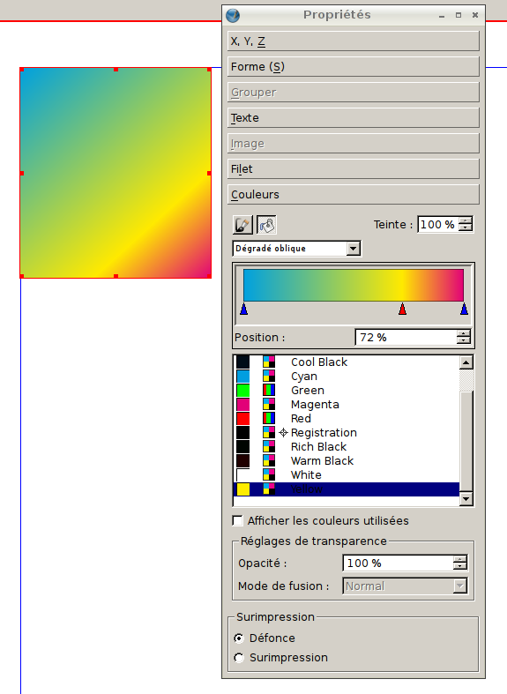Open the Texte tab
The width and height of the screenshot is (507, 694).
coord(354,118)
